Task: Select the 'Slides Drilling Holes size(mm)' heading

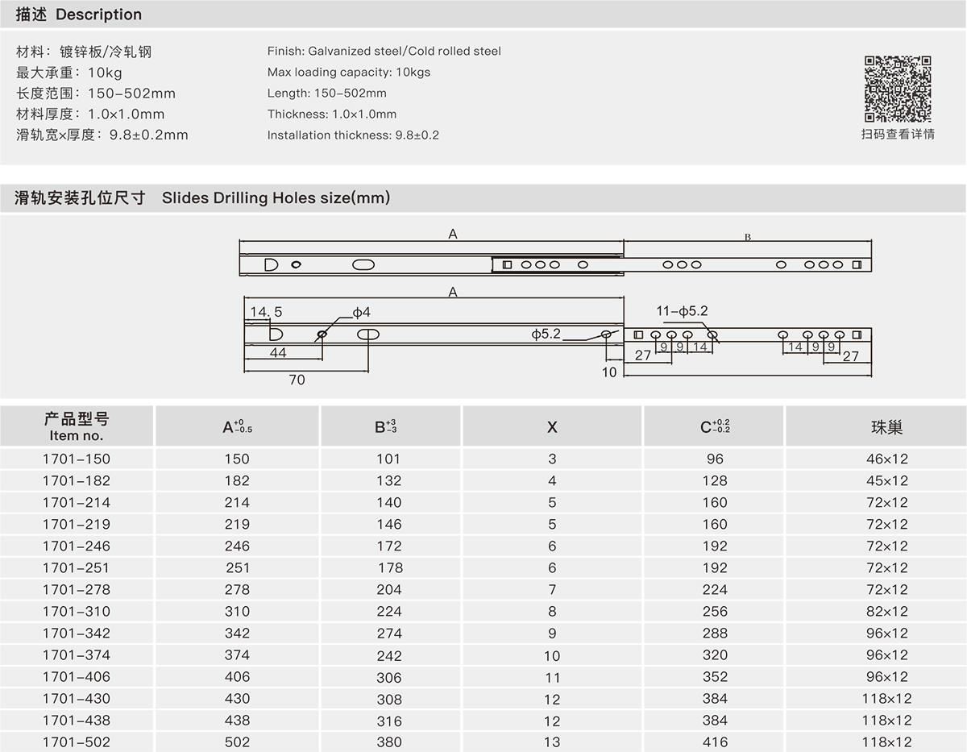Action: click(x=276, y=197)
